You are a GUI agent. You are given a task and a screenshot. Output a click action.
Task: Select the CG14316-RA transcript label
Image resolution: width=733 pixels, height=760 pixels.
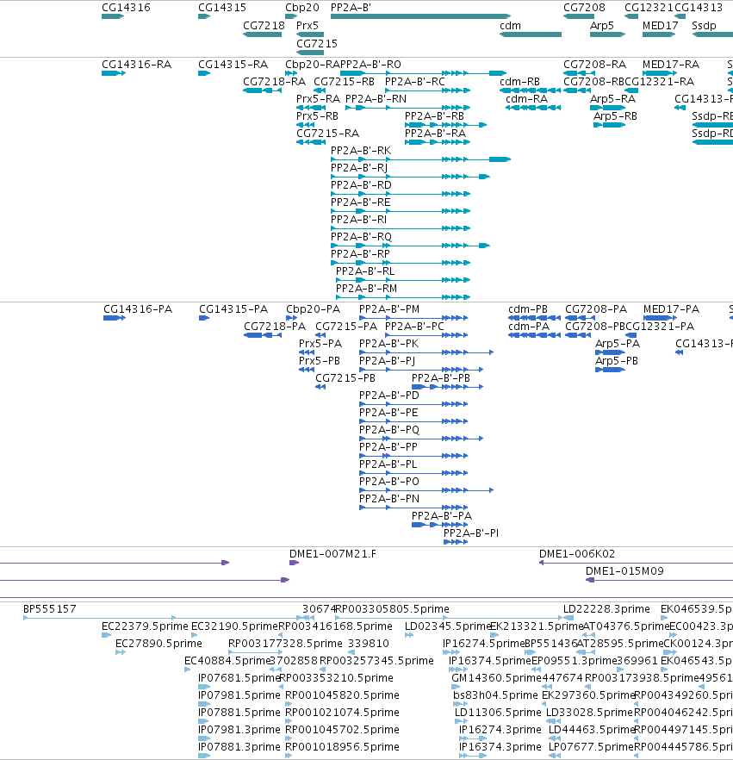coord(137,65)
